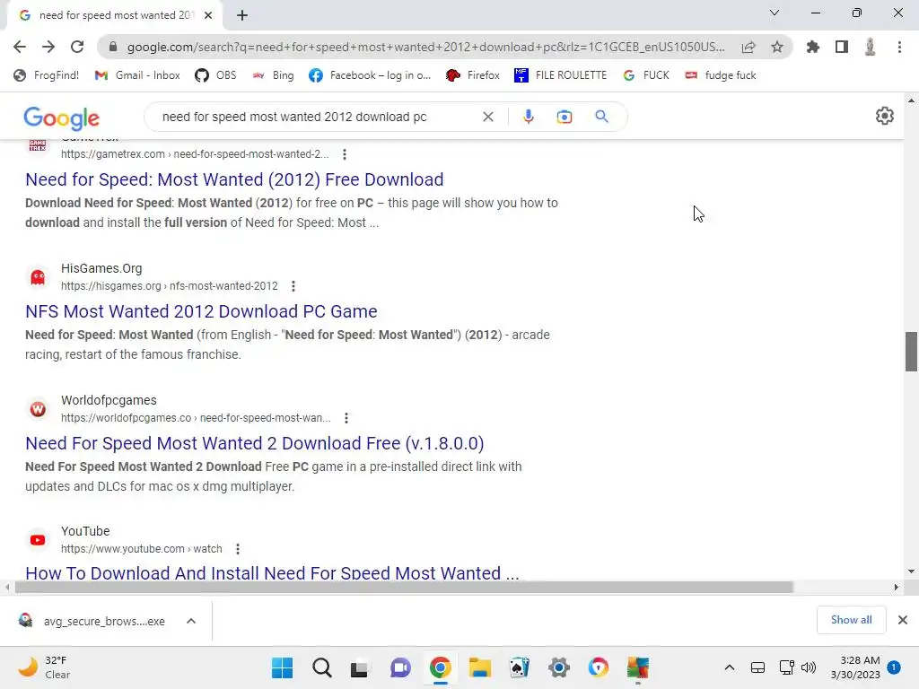Open the clock showing 3:28 AM
This screenshot has width=919, height=689.
[855, 667]
